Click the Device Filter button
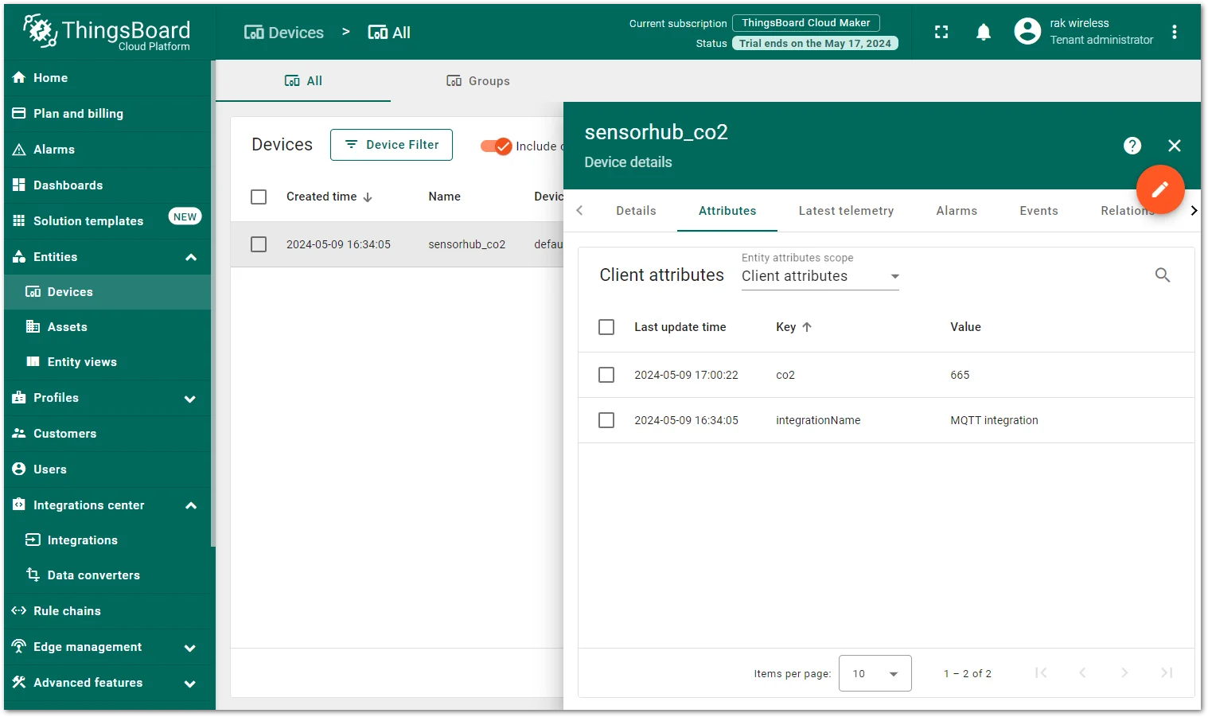Viewport: 1208px width, 717px height. click(x=392, y=145)
